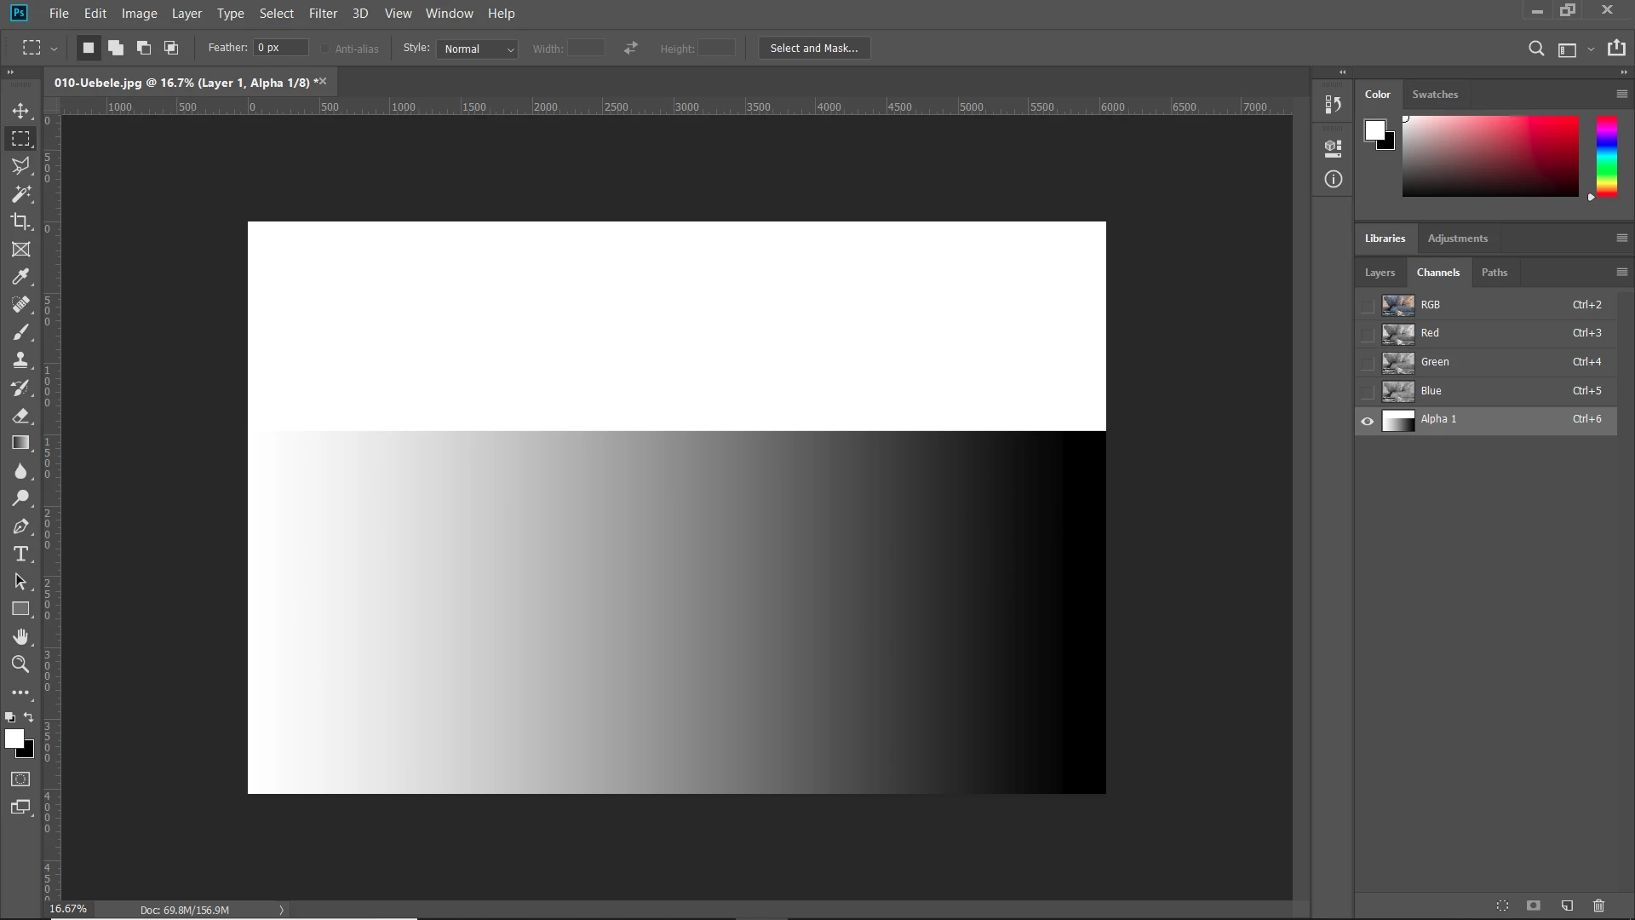
Task: Click the Select and Mask button
Action: click(814, 49)
